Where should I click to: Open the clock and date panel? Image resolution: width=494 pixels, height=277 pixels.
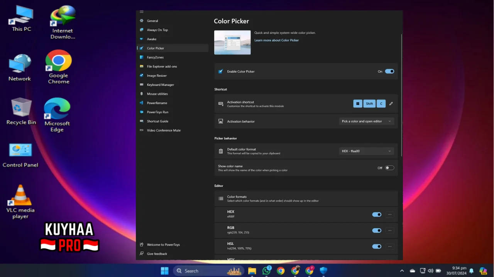click(457, 270)
